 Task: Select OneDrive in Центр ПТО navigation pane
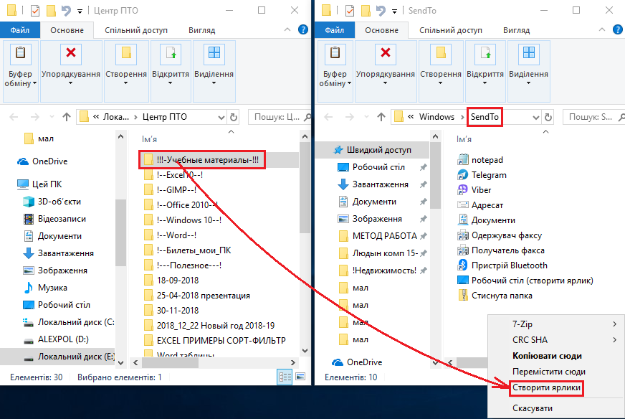click(42, 161)
